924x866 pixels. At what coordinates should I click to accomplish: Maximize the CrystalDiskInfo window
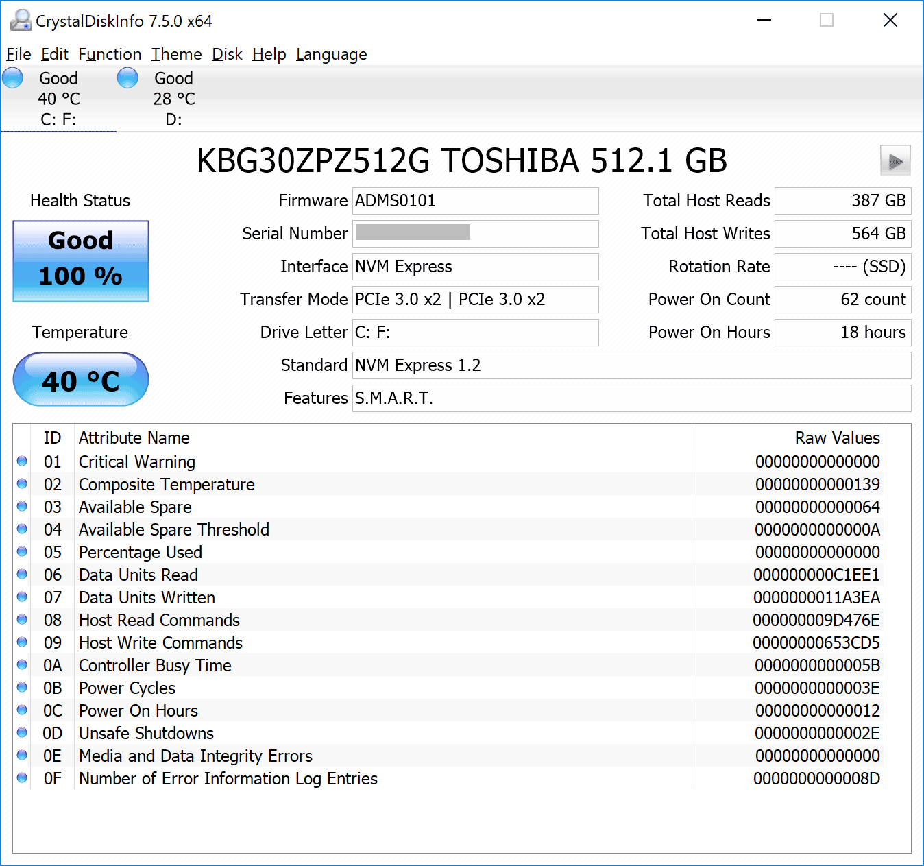827,21
